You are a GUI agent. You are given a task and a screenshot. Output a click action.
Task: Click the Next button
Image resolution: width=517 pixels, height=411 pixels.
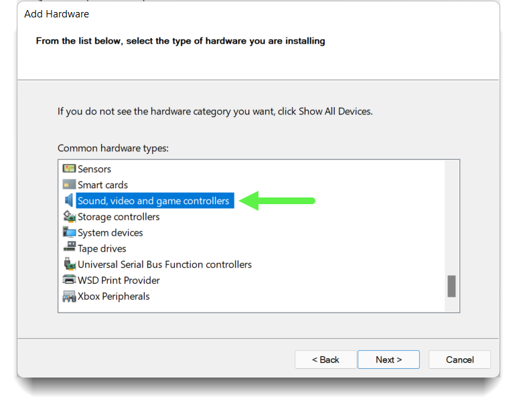point(388,359)
